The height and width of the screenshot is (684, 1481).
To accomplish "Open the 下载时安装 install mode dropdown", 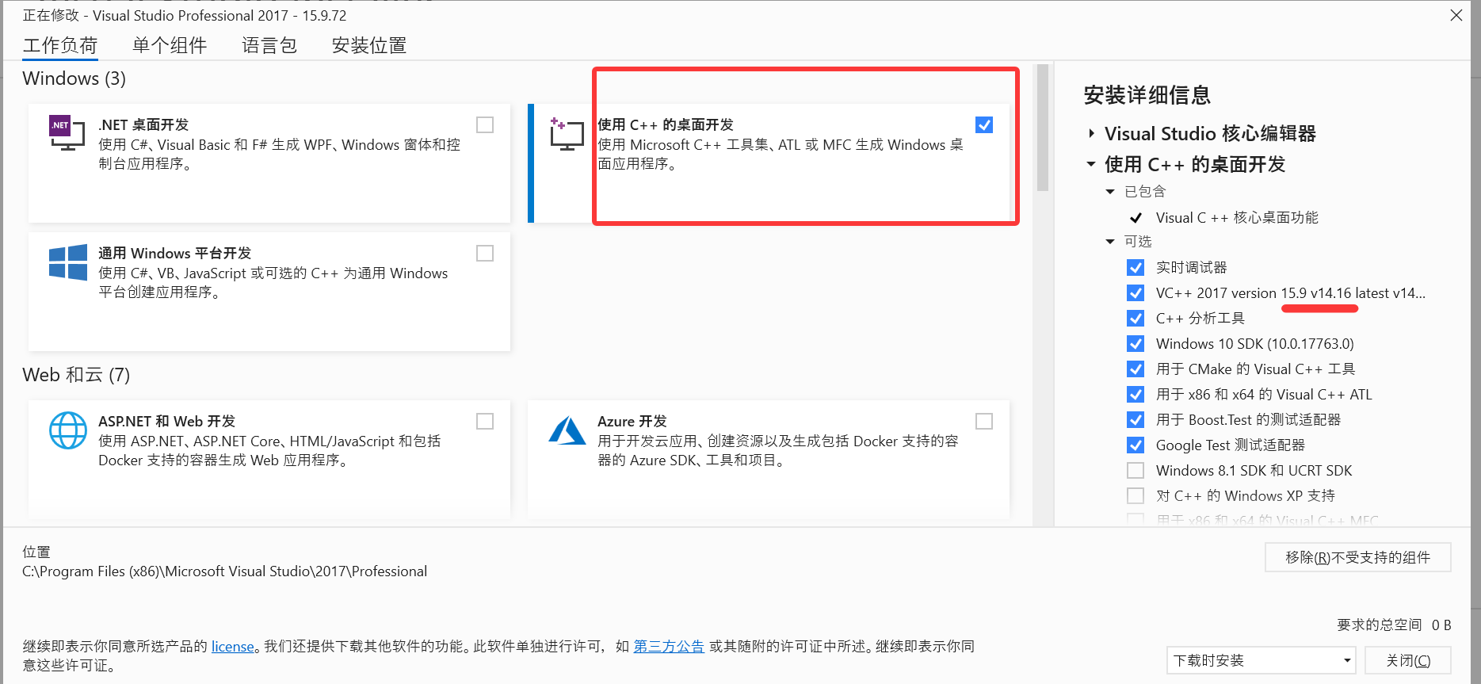I will [x=1261, y=661].
